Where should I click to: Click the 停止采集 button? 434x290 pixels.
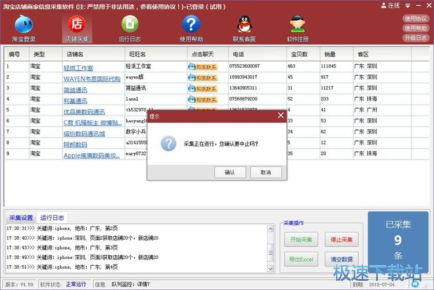(x=341, y=240)
